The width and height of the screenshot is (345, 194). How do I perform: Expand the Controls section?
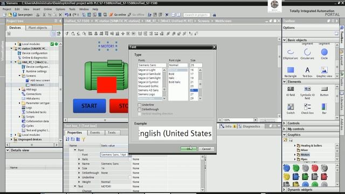284,123
